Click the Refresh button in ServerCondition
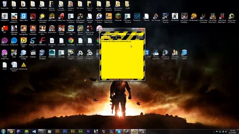Image resolution: width=239 pixels, height=134 pixels. 140,37
